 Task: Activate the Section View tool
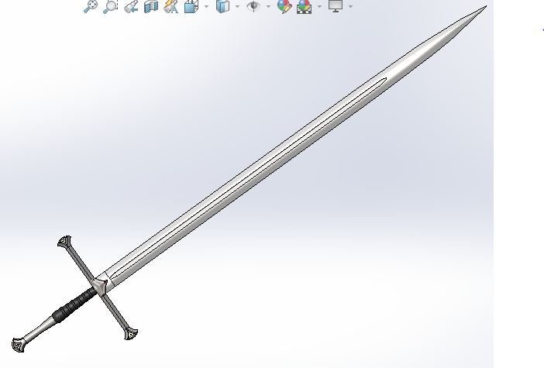[151, 6]
